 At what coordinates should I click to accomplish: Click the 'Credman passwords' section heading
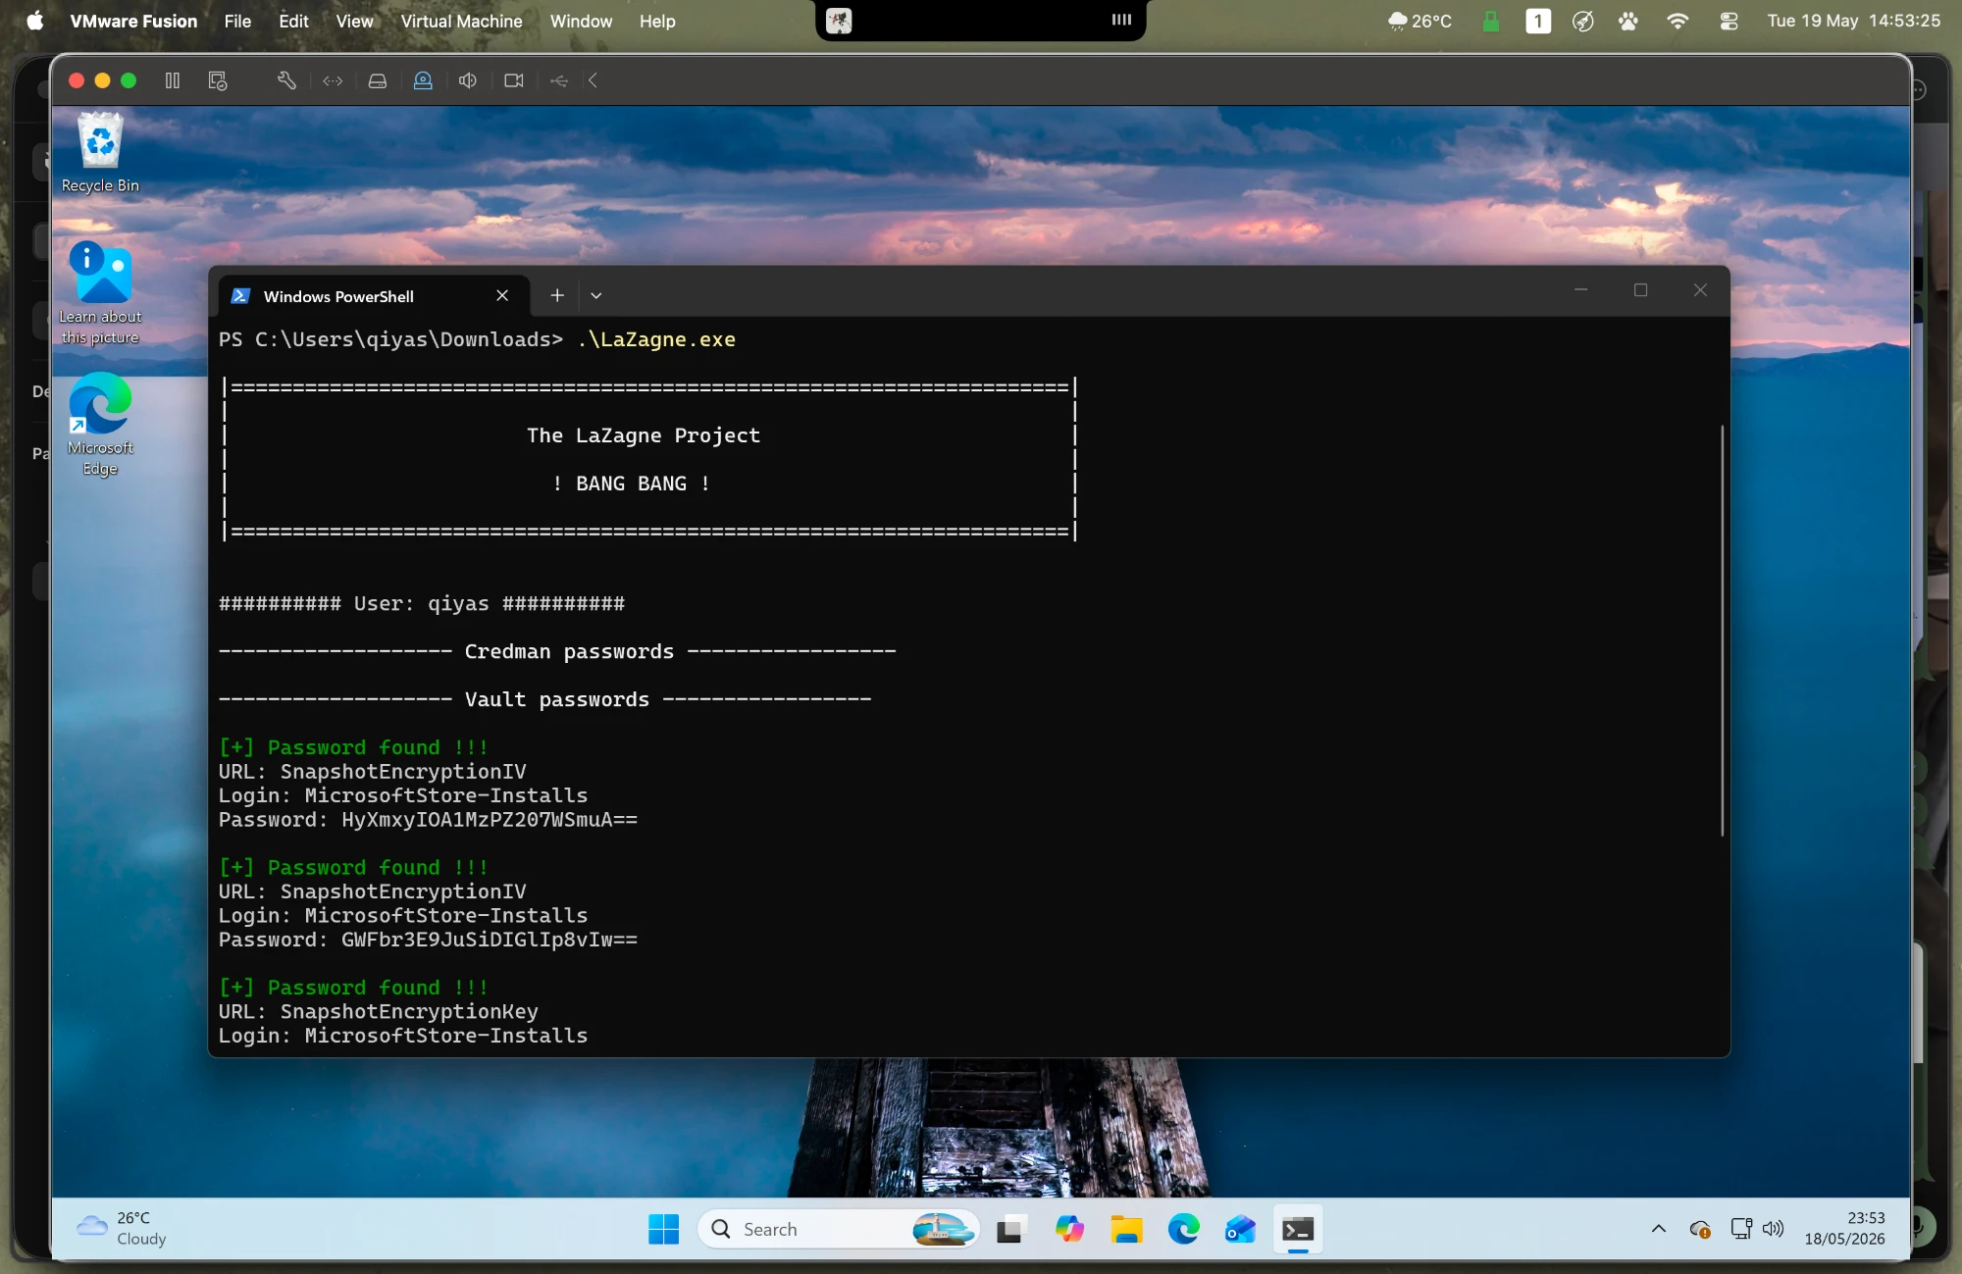click(569, 651)
